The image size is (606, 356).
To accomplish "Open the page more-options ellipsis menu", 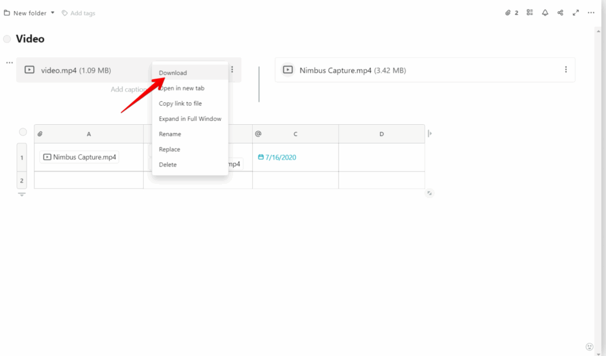I will click(x=591, y=13).
